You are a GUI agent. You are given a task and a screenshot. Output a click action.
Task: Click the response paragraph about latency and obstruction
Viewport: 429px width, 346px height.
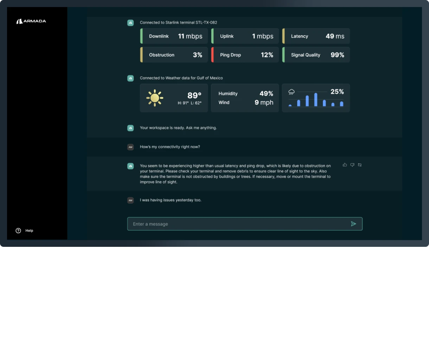(235, 174)
